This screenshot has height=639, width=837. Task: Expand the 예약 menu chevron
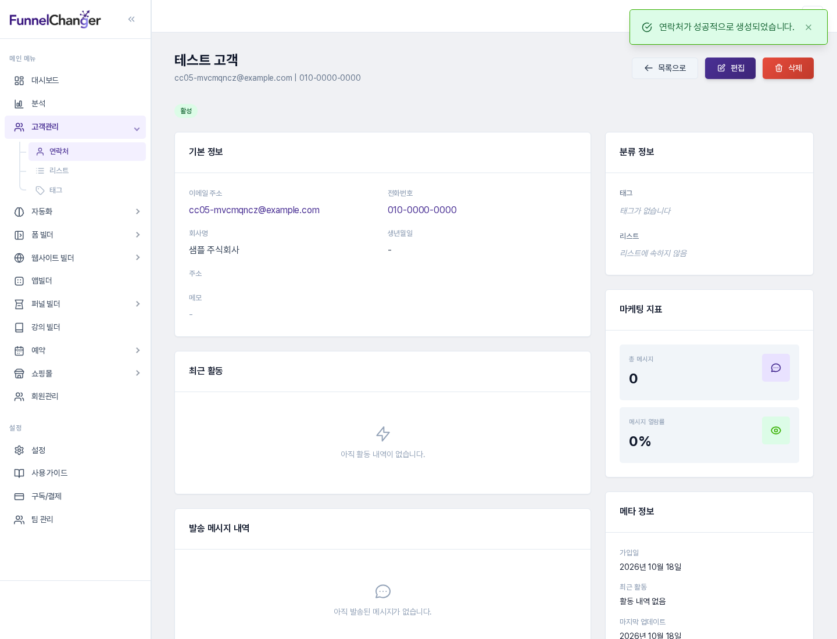click(138, 350)
